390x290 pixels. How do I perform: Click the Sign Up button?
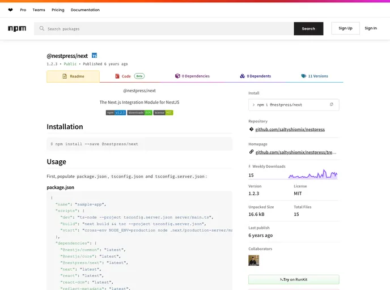(345, 28)
